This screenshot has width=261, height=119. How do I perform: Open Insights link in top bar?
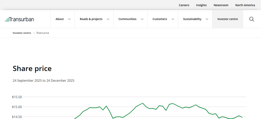[x=201, y=5]
